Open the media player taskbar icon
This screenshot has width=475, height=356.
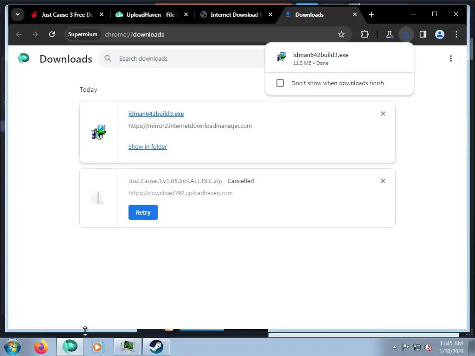tap(98, 347)
